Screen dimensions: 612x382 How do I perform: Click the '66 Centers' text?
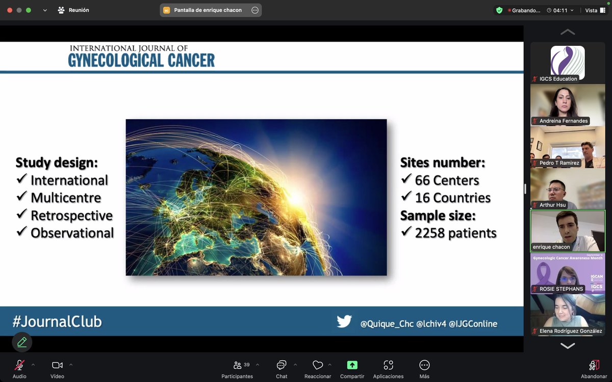tap(447, 180)
